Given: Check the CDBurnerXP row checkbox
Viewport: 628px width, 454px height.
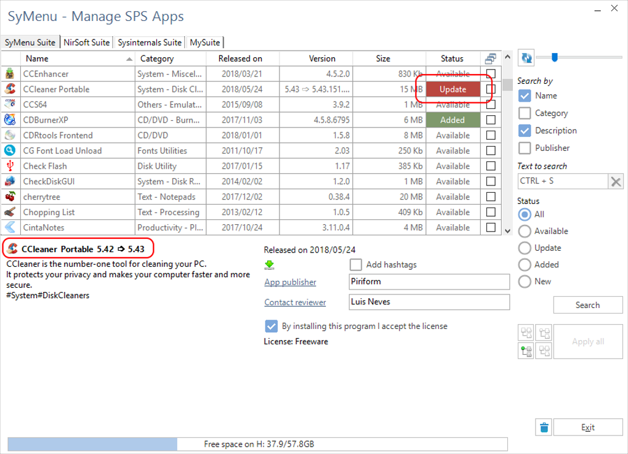Looking at the screenshot, I should tap(491, 120).
